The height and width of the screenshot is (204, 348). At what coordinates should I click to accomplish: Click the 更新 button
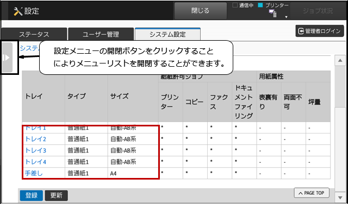coord(57,195)
